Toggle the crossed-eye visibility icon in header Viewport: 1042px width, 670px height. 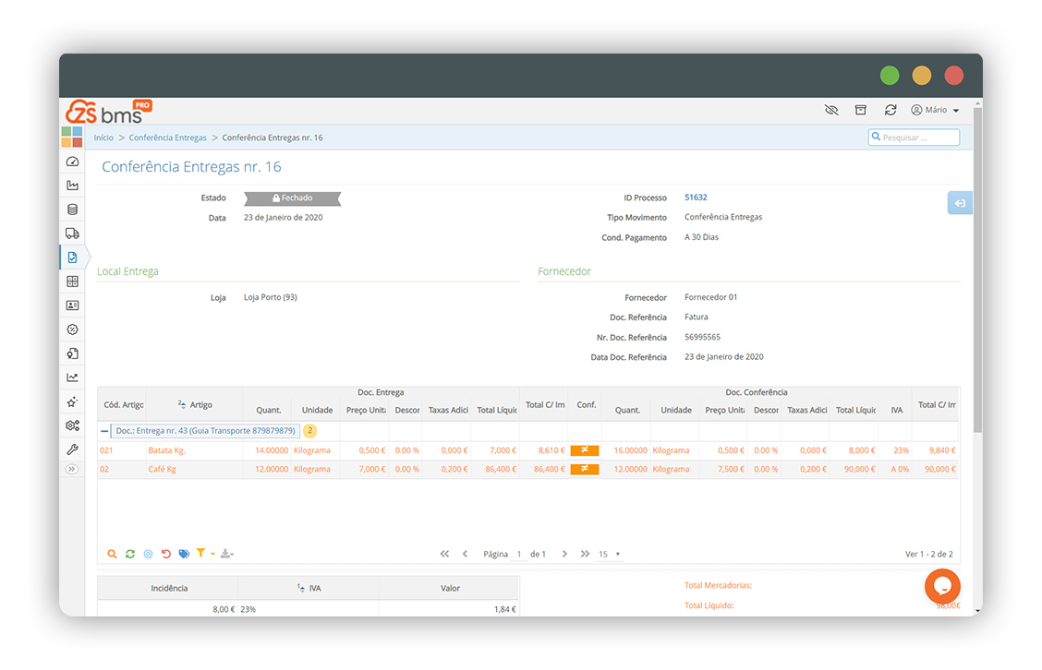pos(831,110)
